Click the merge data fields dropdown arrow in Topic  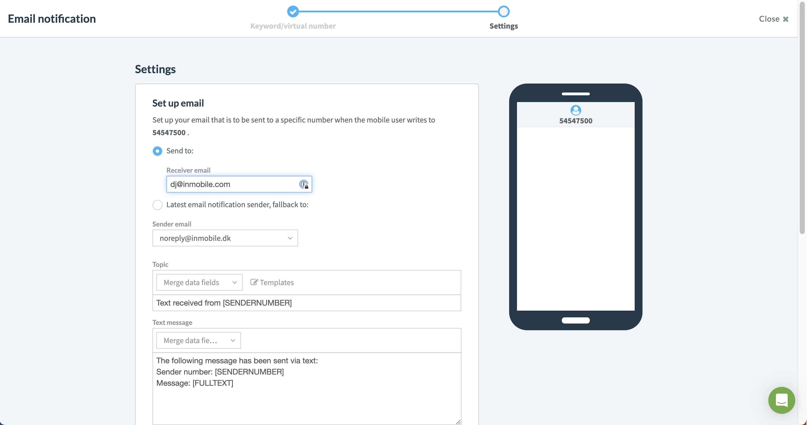[234, 282]
